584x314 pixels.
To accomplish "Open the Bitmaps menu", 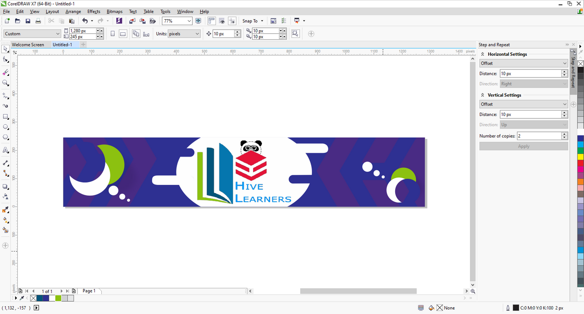I will 115,11.
